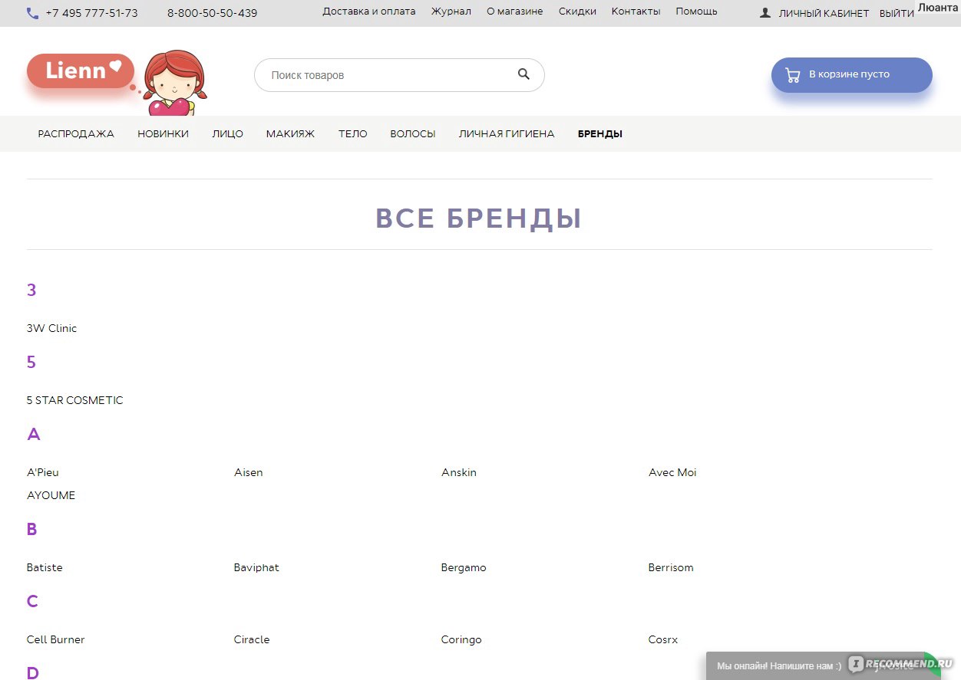
Task: Click the phone handset icon
Action: [x=32, y=13]
